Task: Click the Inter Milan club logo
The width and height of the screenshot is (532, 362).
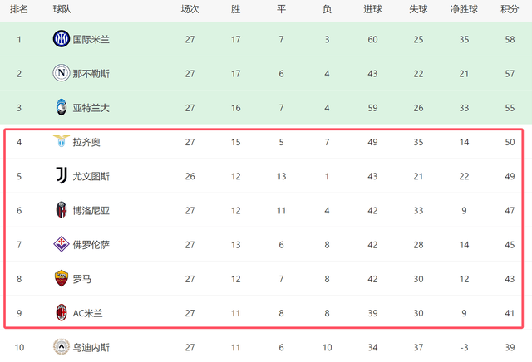Action: tap(61, 39)
